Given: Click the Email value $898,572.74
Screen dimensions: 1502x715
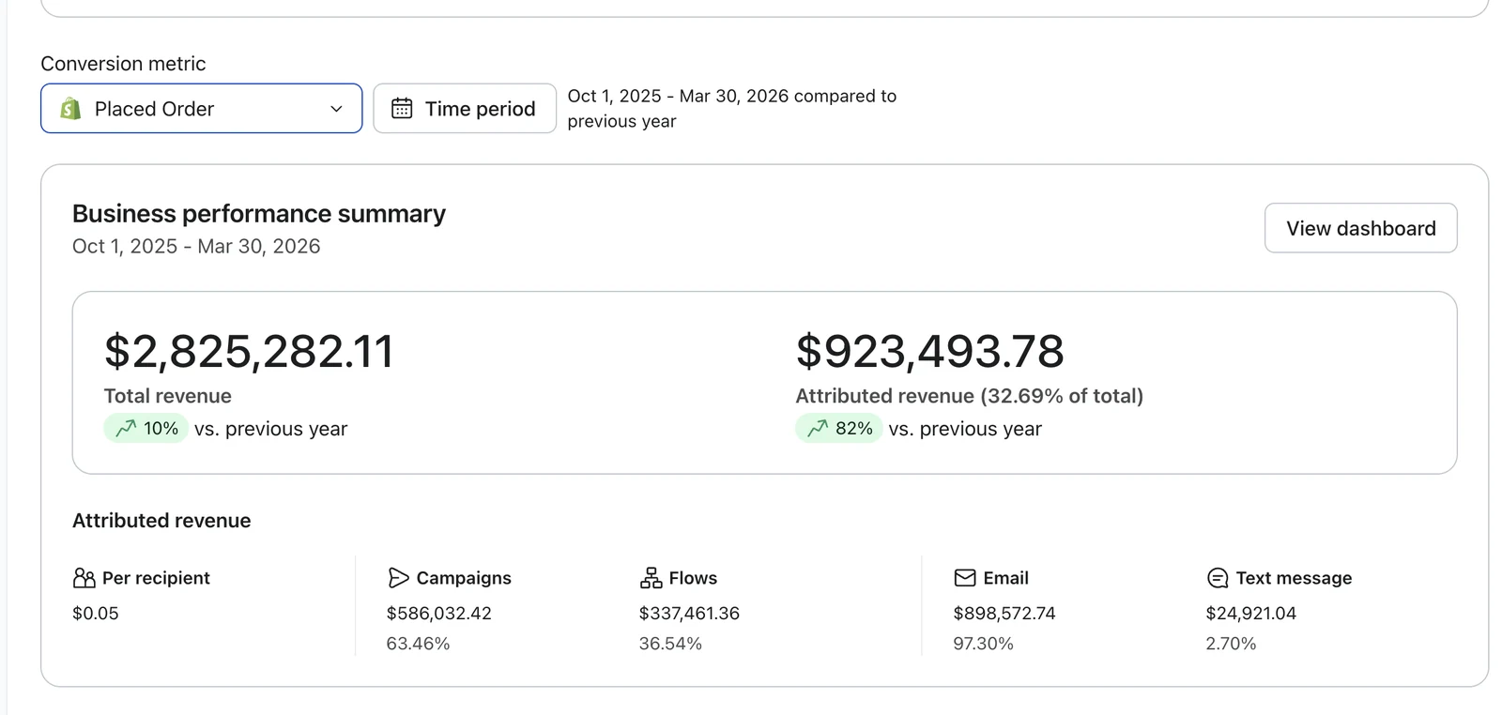Looking at the screenshot, I should point(1004,614).
